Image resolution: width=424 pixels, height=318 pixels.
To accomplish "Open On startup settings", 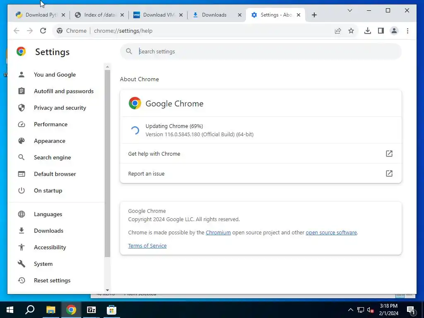I will click(48, 190).
